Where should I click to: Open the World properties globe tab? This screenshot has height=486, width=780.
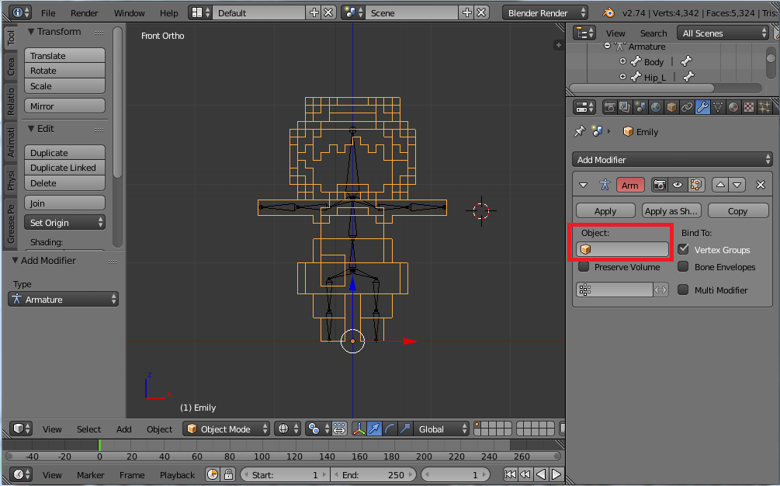656,107
